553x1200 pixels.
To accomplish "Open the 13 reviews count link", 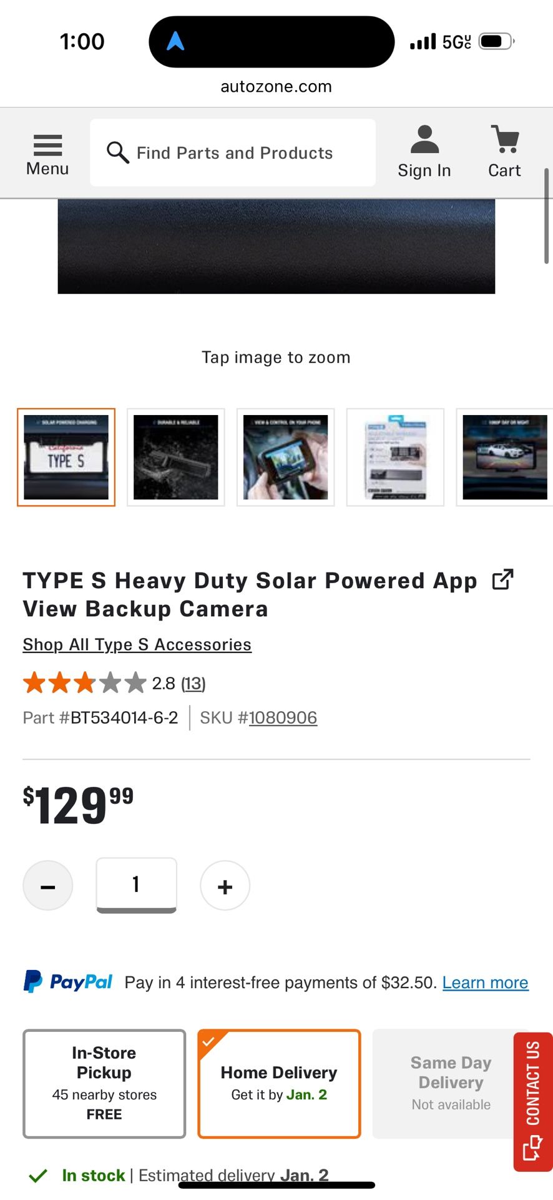I will pos(193,684).
